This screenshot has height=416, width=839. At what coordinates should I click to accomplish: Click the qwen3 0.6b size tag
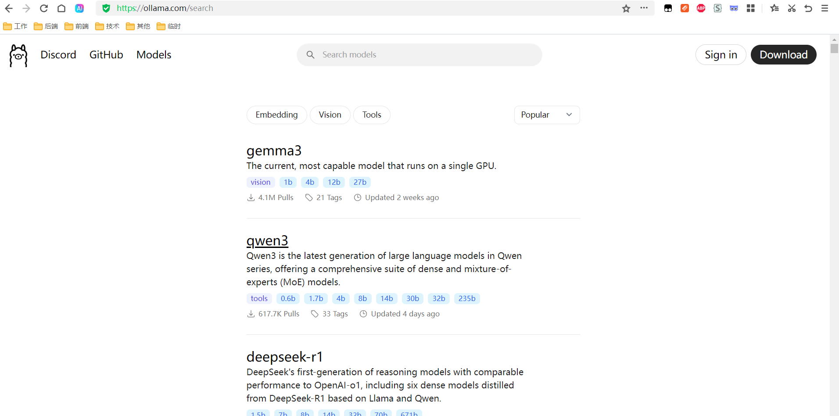[288, 298]
